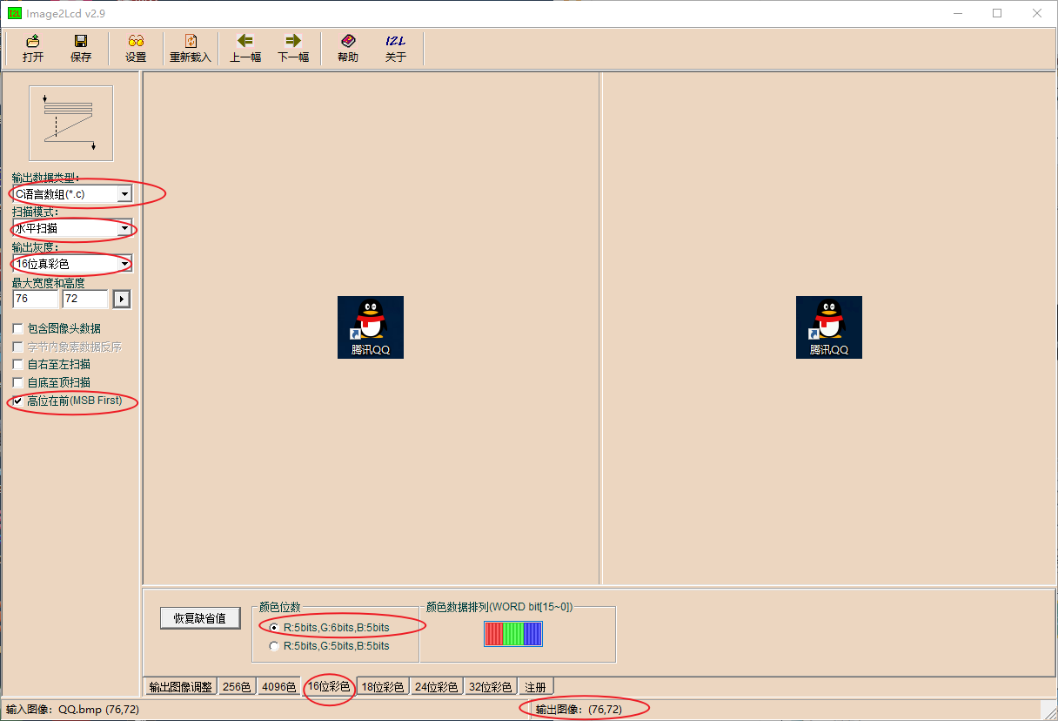Open 设置 settings from the toolbar
This screenshot has height=721, width=1058.
click(136, 49)
